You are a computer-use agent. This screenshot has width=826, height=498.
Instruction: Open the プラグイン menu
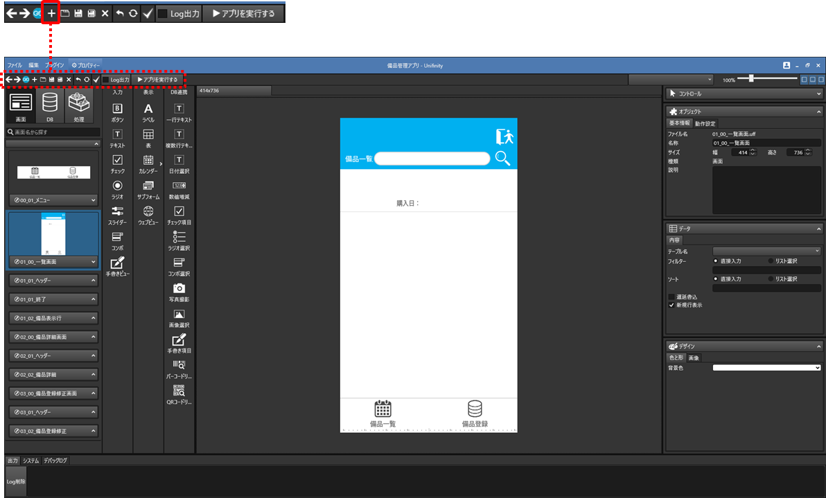click(x=54, y=65)
